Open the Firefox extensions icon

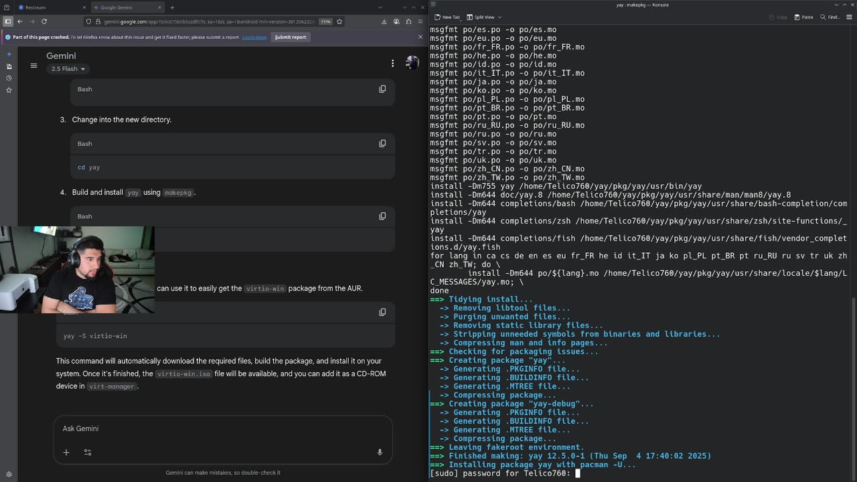[x=408, y=21]
